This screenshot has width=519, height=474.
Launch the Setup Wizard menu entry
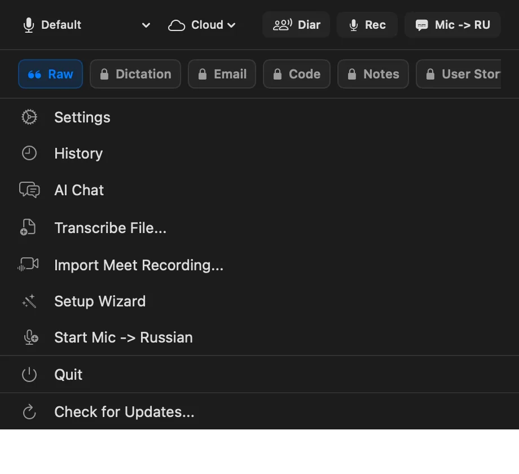[x=259, y=301]
